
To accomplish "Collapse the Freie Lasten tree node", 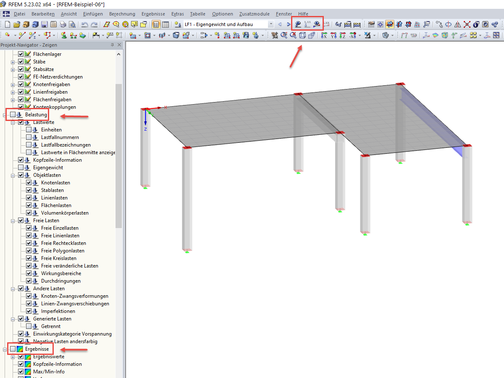I will tap(13, 220).
